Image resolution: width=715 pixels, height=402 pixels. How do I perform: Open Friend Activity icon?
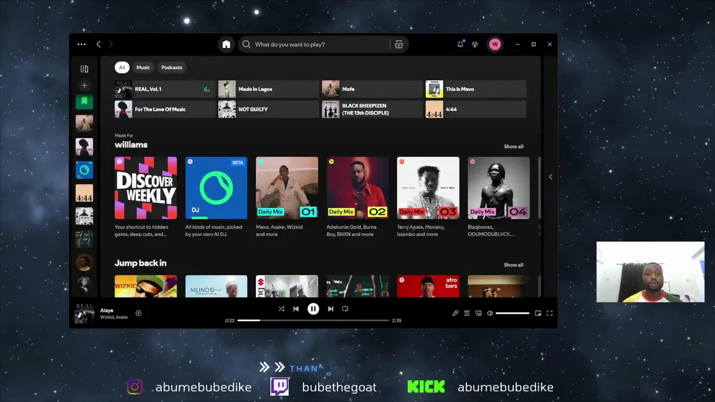tap(475, 44)
